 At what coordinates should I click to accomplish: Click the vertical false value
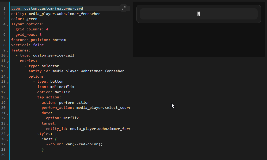38,45
